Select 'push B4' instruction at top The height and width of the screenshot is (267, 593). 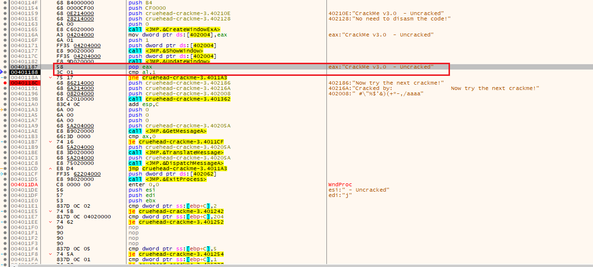(x=141, y=2)
